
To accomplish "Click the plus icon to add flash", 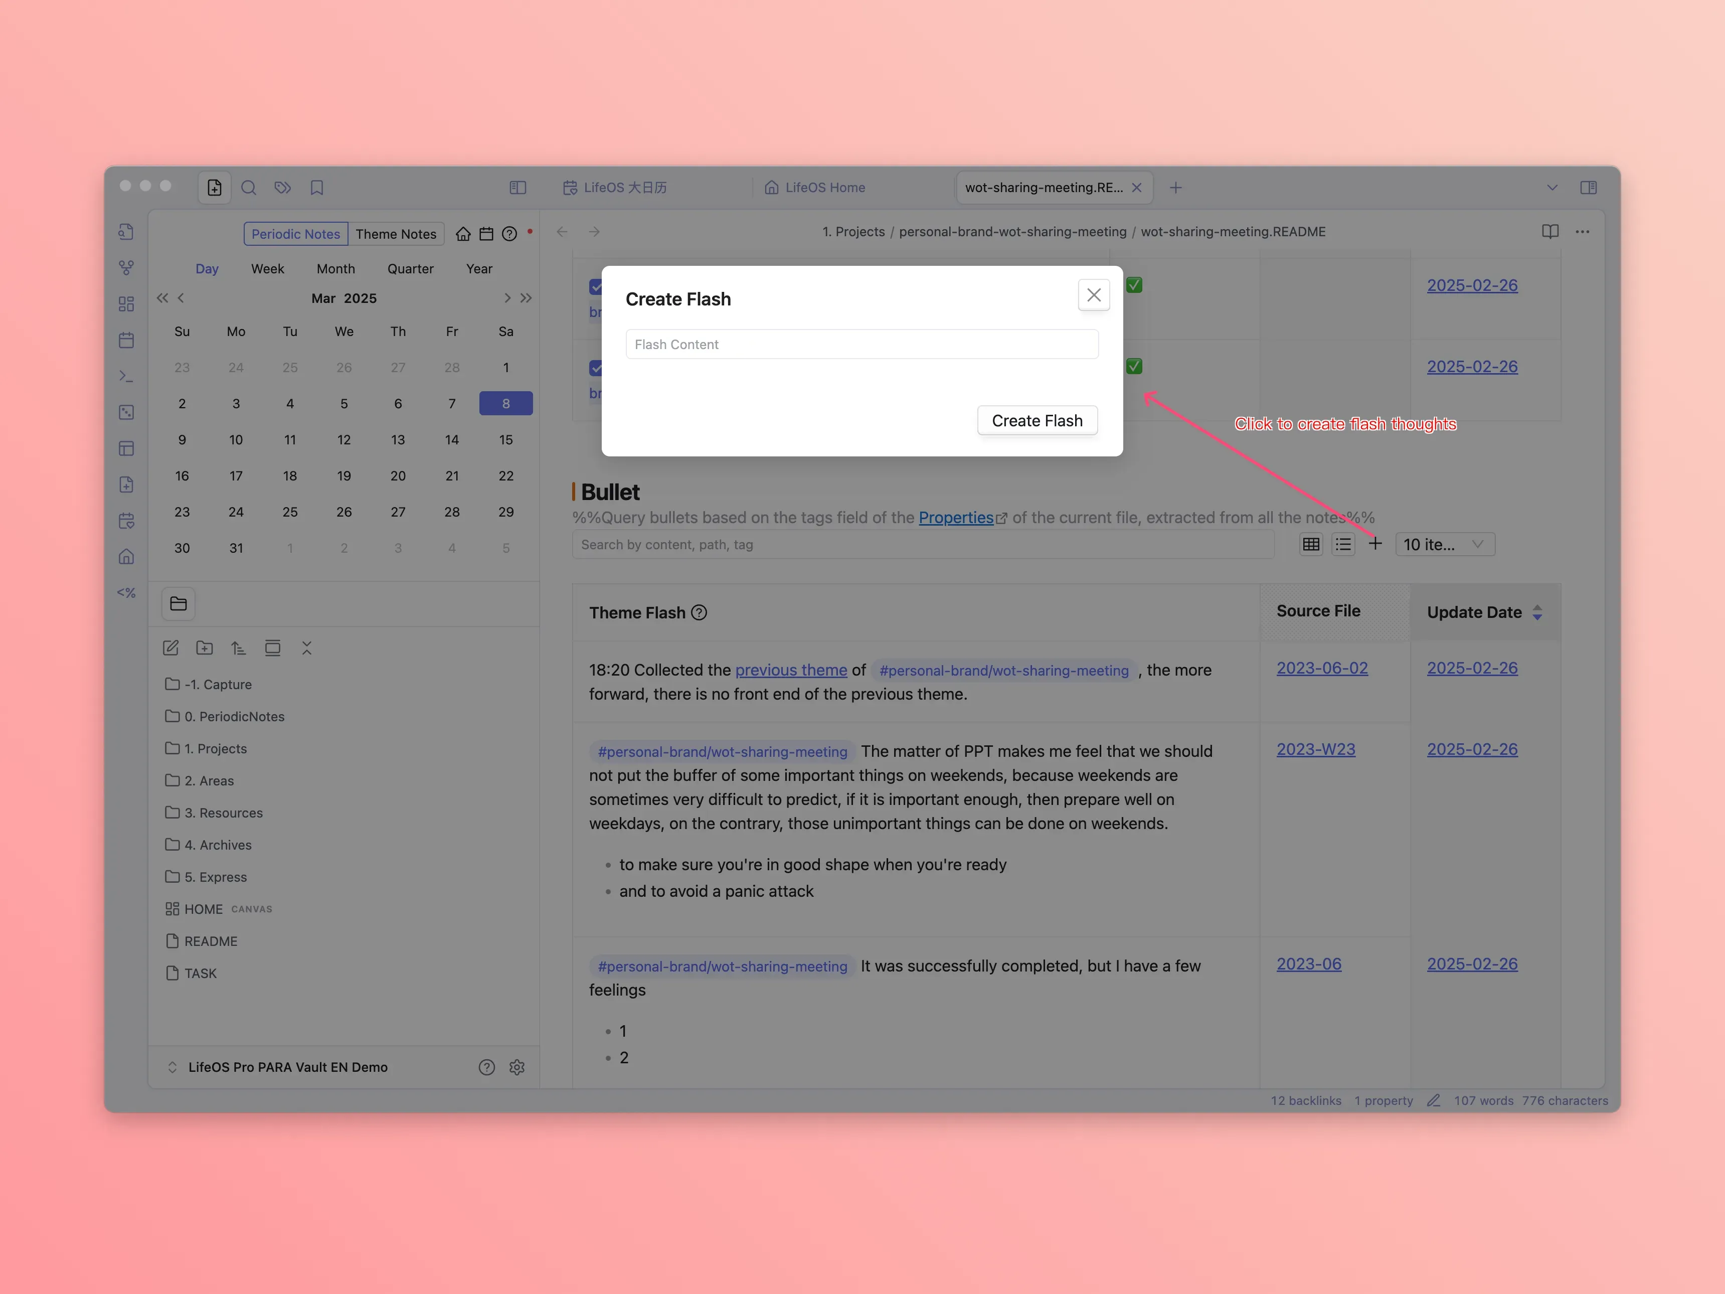I will pos(1375,544).
